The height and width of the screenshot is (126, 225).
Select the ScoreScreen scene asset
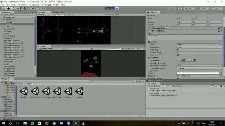pyautogui.click(x=46, y=92)
